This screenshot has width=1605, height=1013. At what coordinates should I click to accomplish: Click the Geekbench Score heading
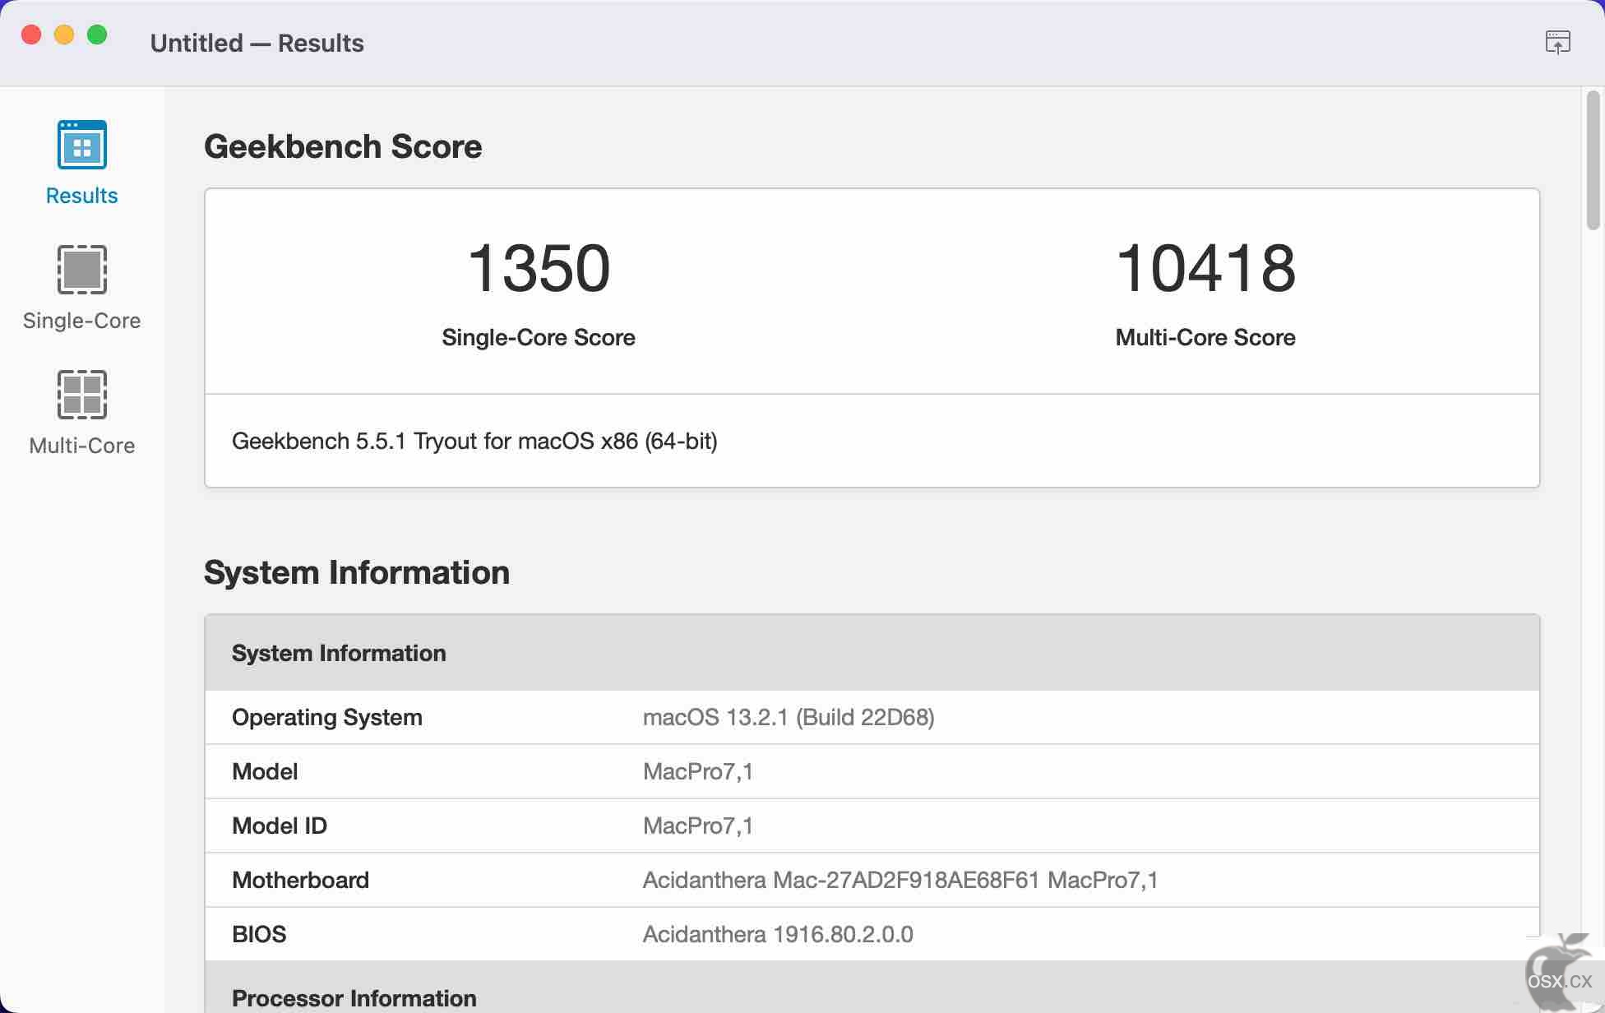click(343, 146)
